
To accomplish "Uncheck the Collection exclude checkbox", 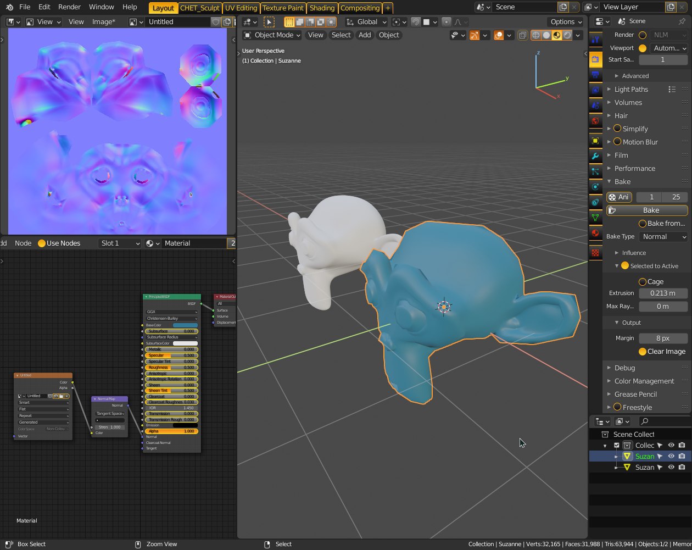I will (617, 445).
